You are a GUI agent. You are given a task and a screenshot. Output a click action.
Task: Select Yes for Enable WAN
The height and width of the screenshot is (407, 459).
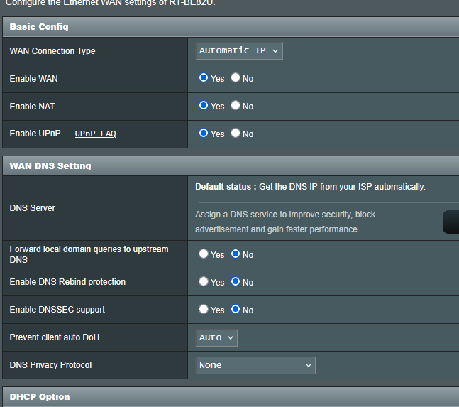pyautogui.click(x=204, y=78)
